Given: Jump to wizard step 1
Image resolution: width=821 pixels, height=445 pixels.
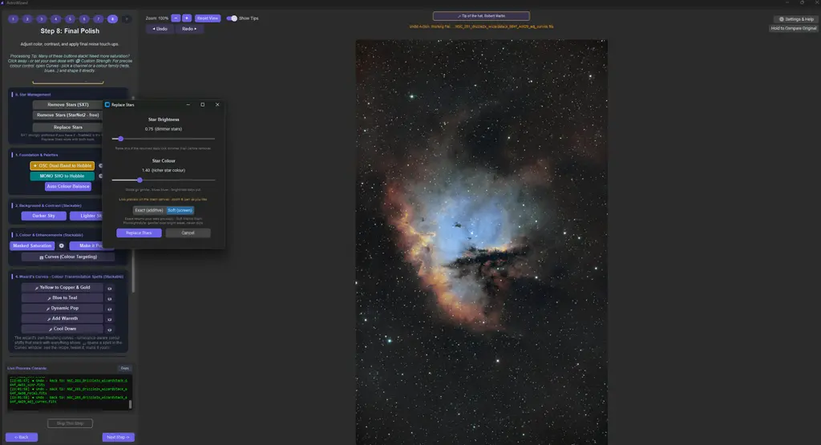Looking at the screenshot, I should coord(13,19).
